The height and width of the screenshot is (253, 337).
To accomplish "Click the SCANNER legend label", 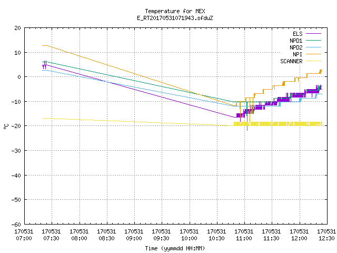I will click(291, 61).
